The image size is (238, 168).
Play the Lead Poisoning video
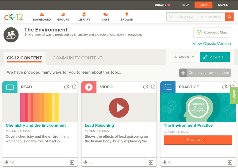click(119, 108)
